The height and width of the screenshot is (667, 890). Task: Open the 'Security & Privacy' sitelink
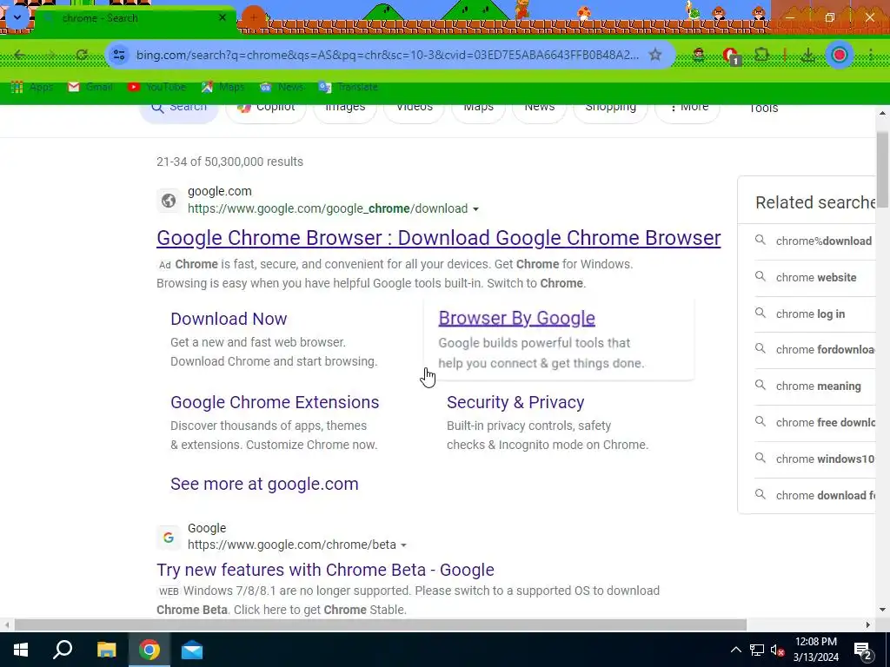click(x=515, y=402)
